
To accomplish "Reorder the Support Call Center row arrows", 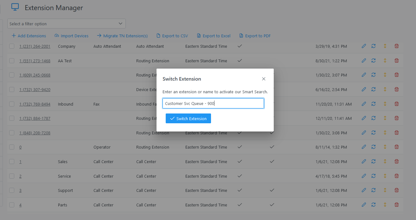I will point(385,190).
